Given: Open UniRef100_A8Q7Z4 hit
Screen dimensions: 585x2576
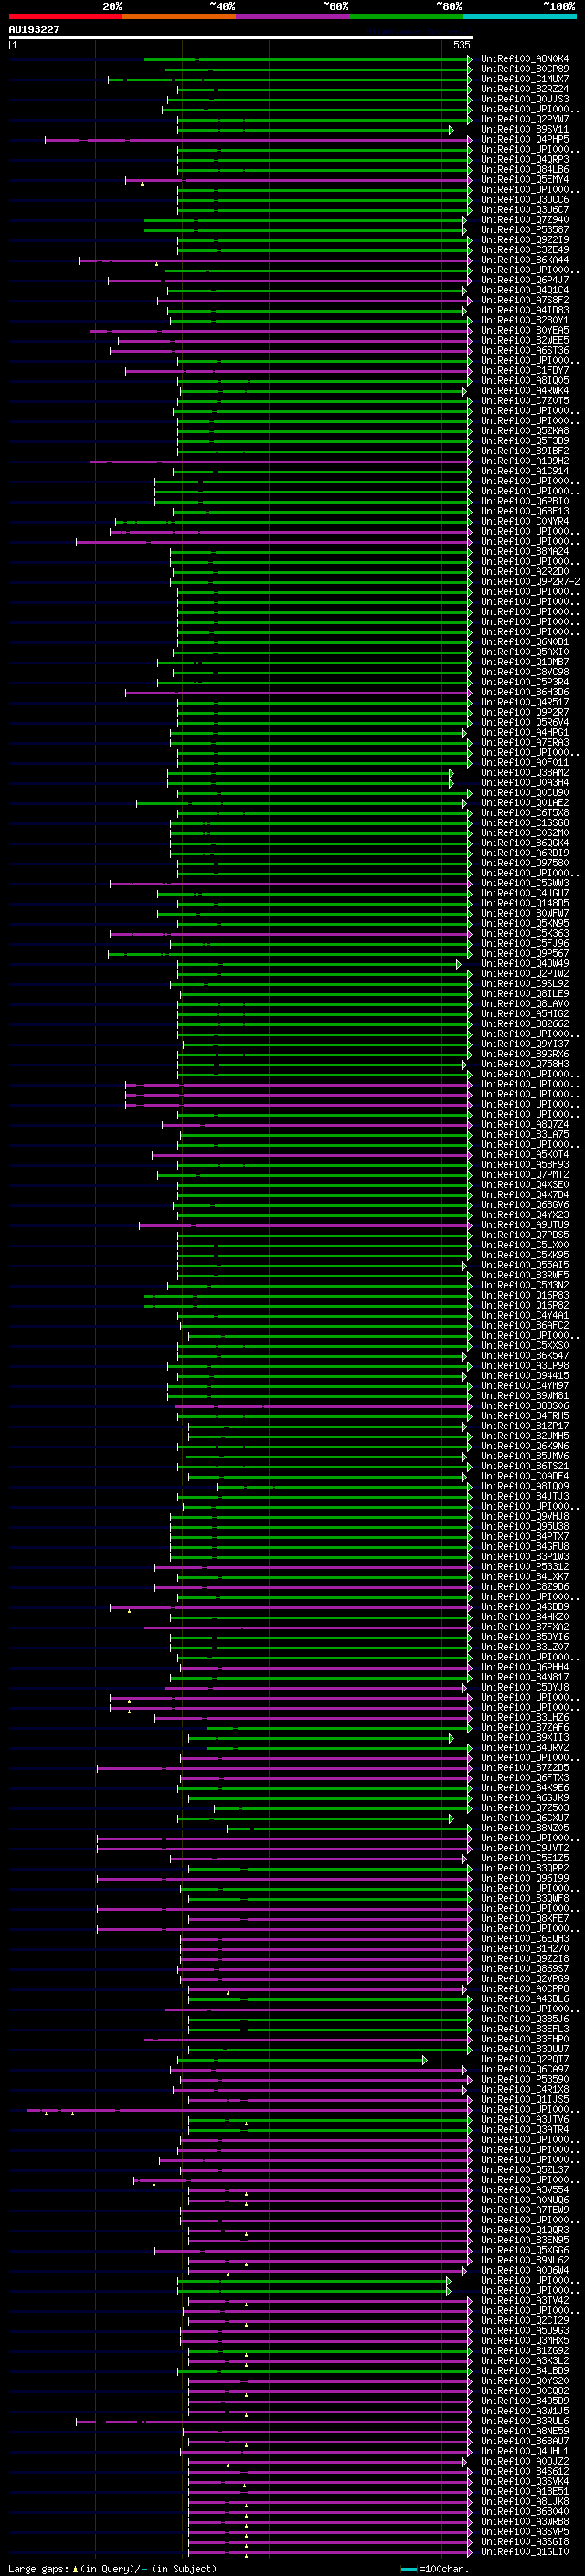Looking at the screenshot, I should click(x=524, y=1125).
